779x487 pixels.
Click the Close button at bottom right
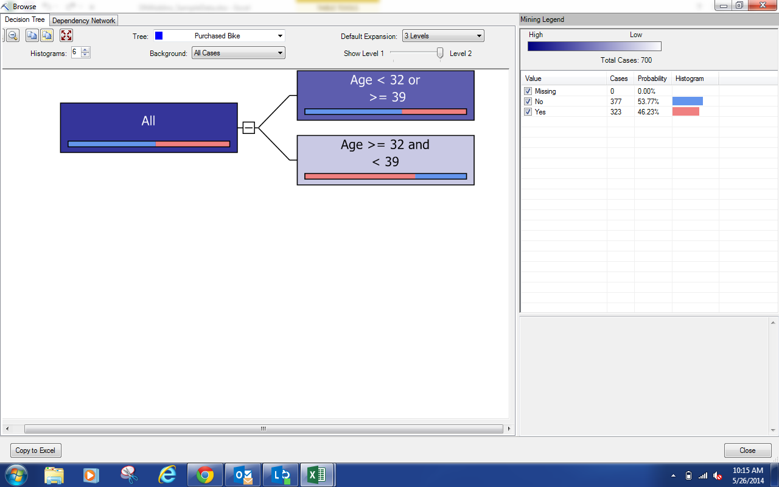coord(747,450)
